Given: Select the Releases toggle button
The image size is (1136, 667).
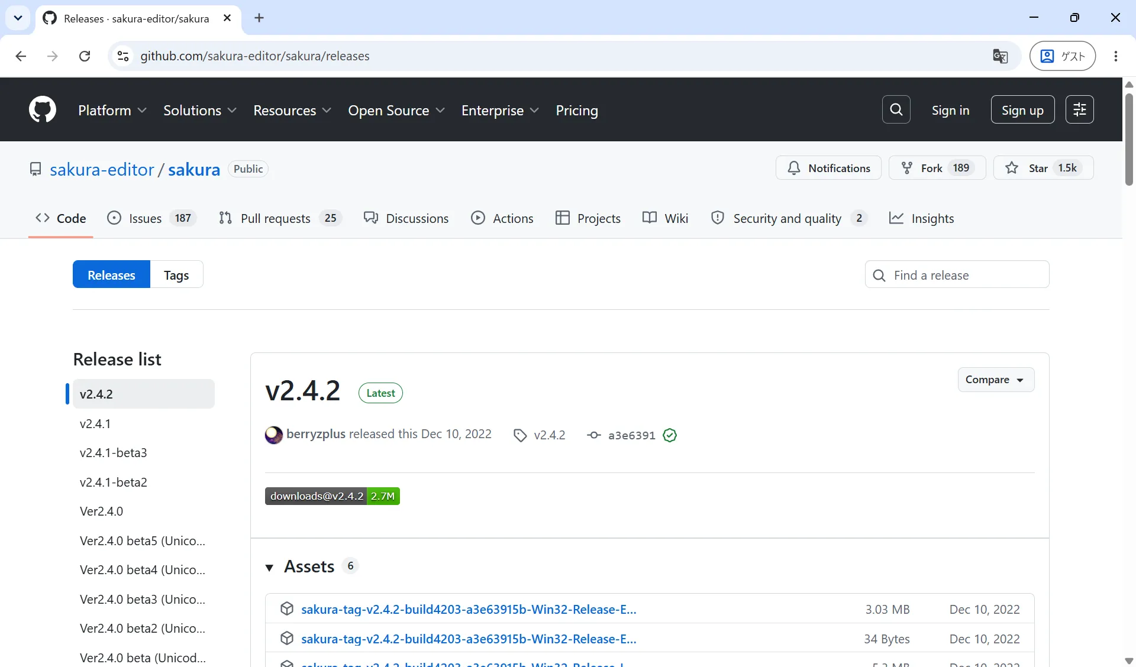Looking at the screenshot, I should (x=111, y=275).
